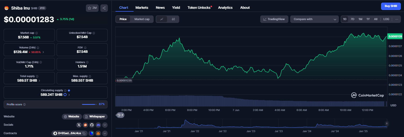Set chart range to 1D
This screenshot has width=404, height=137.
coord(345,19)
